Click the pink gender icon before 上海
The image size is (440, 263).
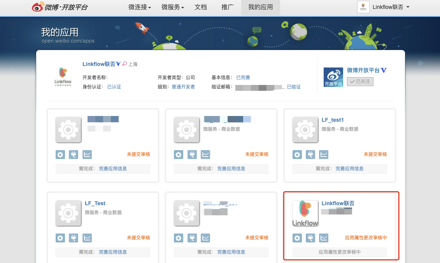[x=124, y=64]
